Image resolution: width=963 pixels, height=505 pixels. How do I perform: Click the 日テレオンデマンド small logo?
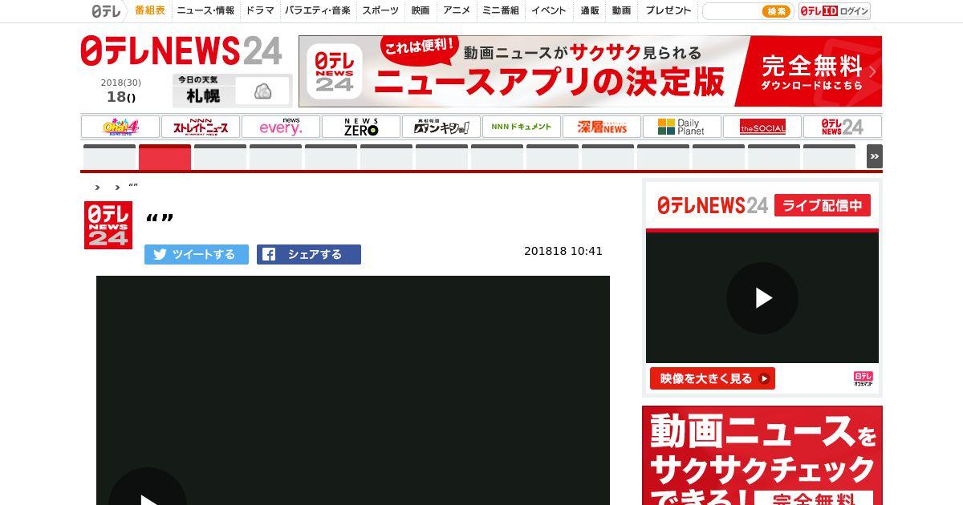click(x=863, y=378)
